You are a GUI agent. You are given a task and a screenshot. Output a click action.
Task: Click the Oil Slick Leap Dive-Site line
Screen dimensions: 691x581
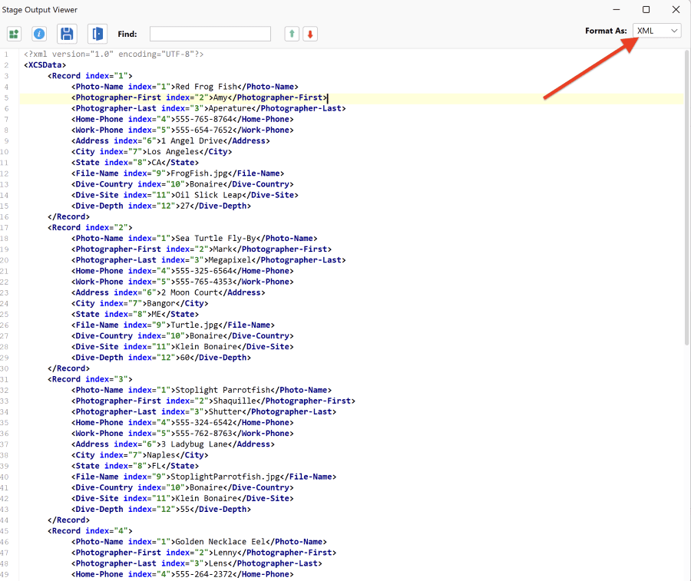click(184, 195)
